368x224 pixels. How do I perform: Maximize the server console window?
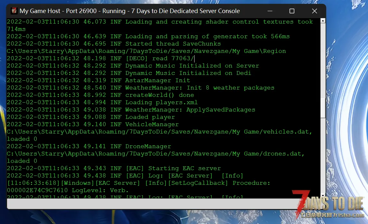click(292, 11)
